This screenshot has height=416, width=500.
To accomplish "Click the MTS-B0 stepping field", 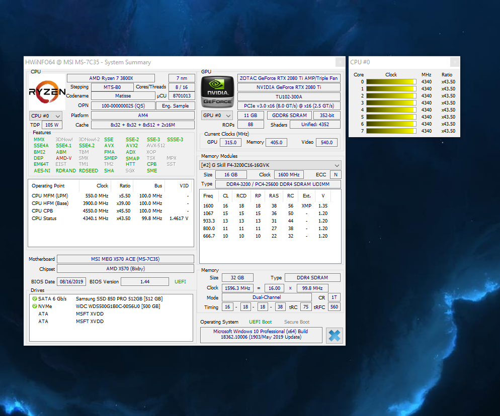I will (112, 87).
